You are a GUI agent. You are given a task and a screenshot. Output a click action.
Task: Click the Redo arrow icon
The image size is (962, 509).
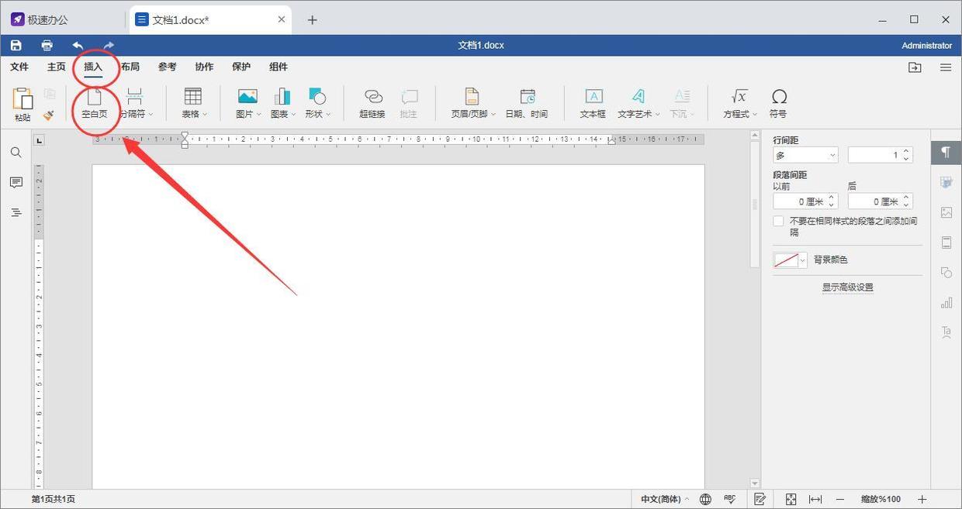pyautogui.click(x=108, y=46)
